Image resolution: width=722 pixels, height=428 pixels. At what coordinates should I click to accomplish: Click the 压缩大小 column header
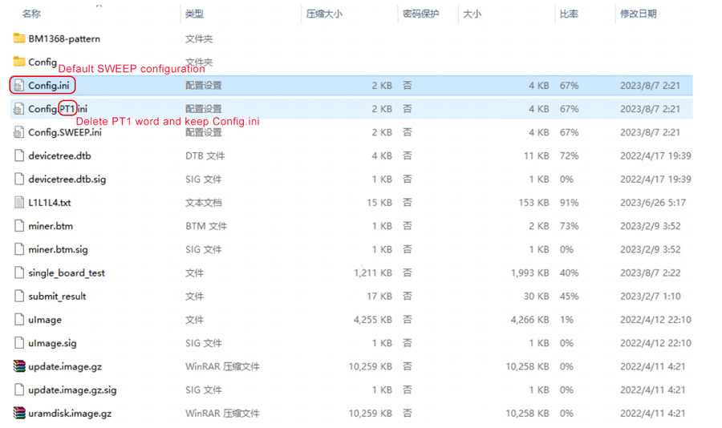click(x=325, y=14)
